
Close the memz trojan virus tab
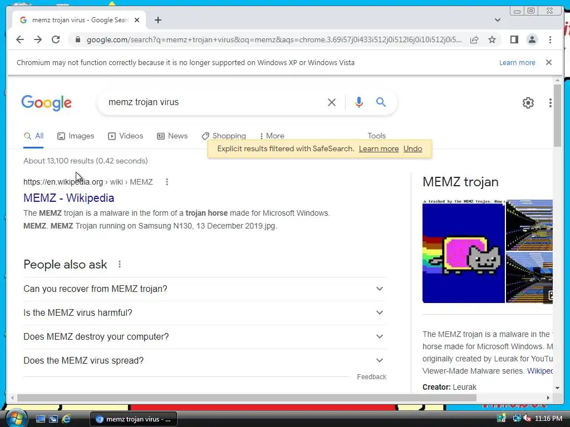pyautogui.click(x=137, y=20)
